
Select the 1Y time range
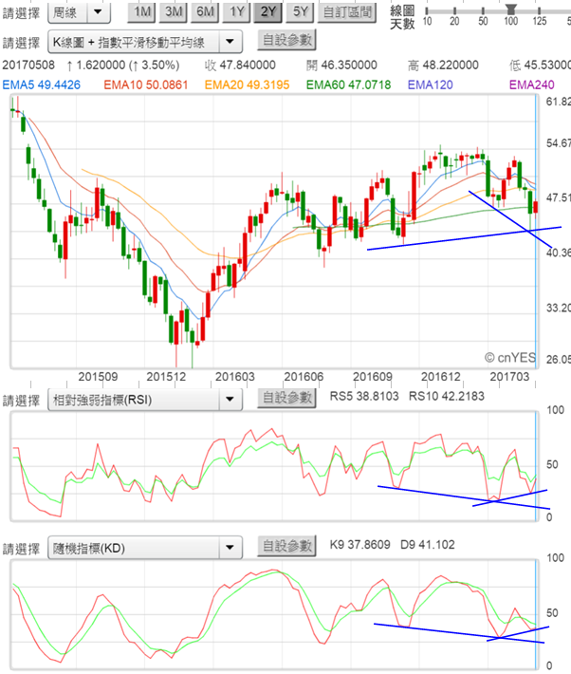(236, 11)
